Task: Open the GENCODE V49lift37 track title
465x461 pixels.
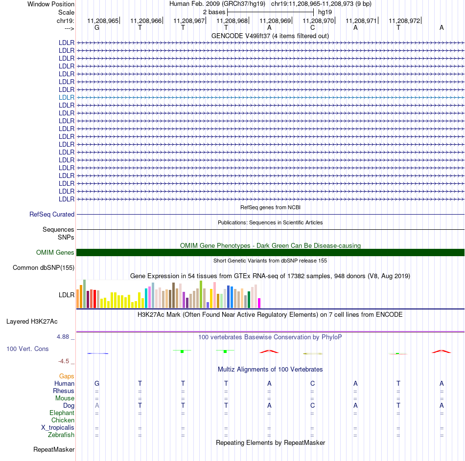Action: tap(270, 36)
